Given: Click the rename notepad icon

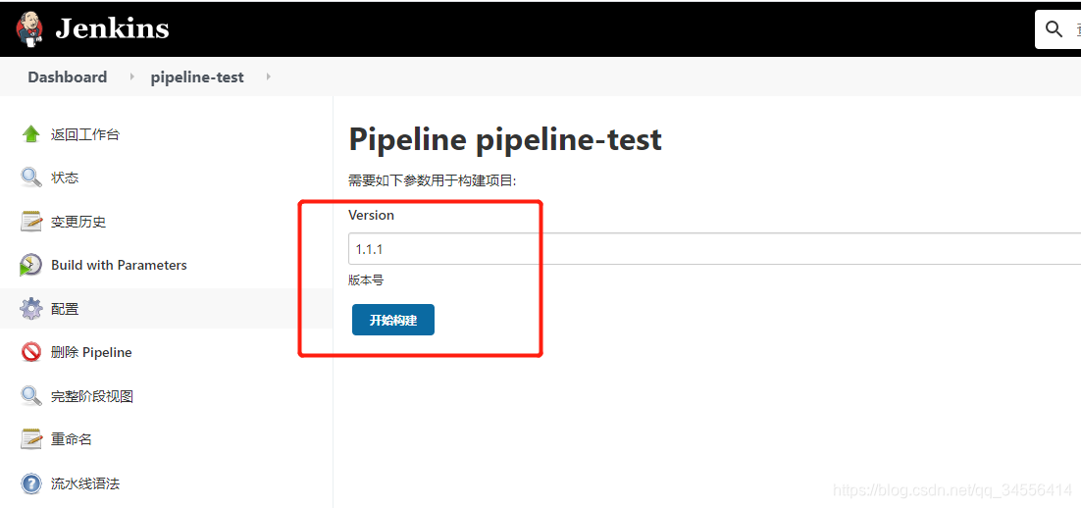Looking at the screenshot, I should pyautogui.click(x=31, y=439).
